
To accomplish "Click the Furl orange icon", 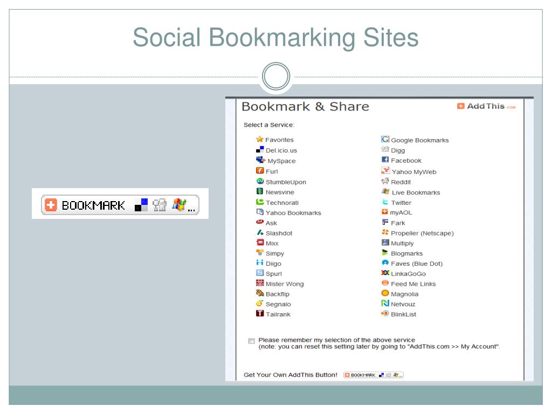I will tap(260, 170).
